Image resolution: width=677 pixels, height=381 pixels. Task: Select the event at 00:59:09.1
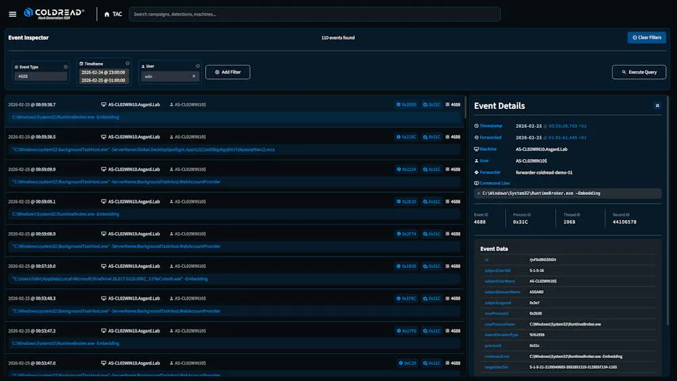coord(234,208)
